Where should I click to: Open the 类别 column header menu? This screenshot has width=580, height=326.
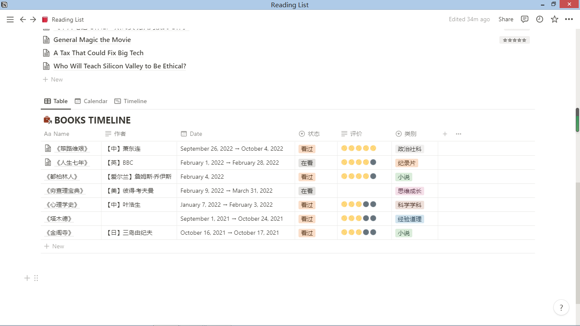410,134
